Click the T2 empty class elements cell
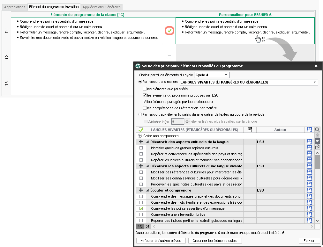This screenshot has width=323, height=247. pos(87,57)
